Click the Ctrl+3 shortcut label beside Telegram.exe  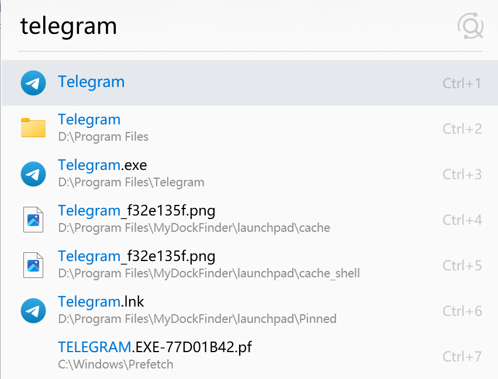click(x=462, y=175)
